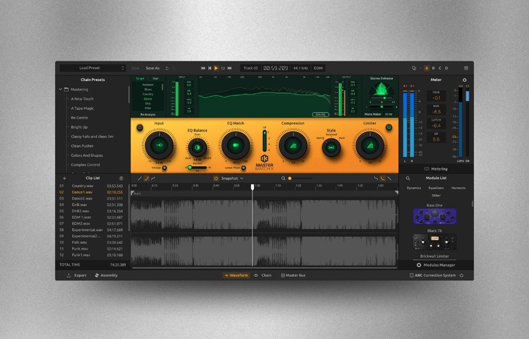Image resolution: width=529 pixels, height=339 pixels.
Task: Select the Be Gentle preset
Action: point(79,118)
